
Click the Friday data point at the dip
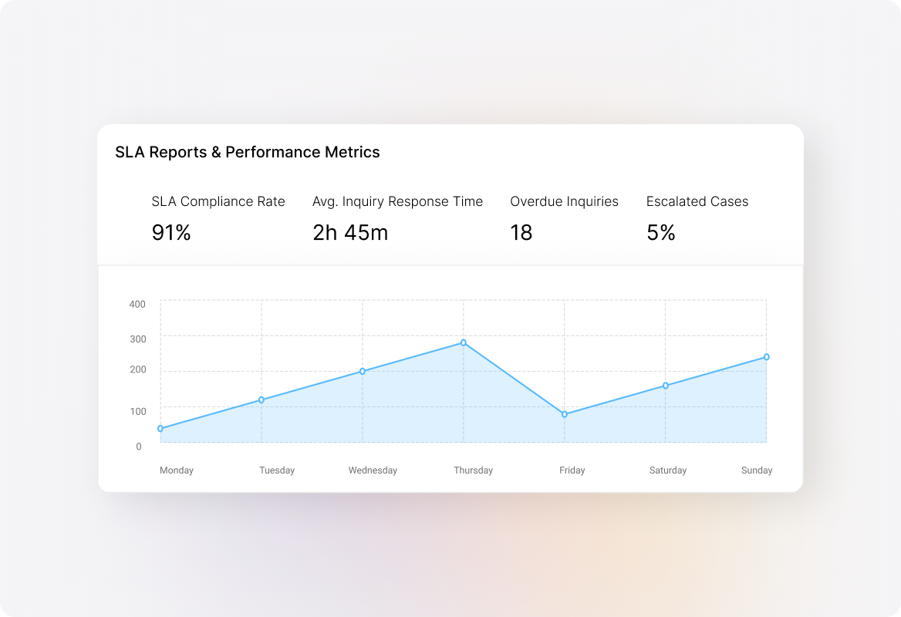pos(565,415)
